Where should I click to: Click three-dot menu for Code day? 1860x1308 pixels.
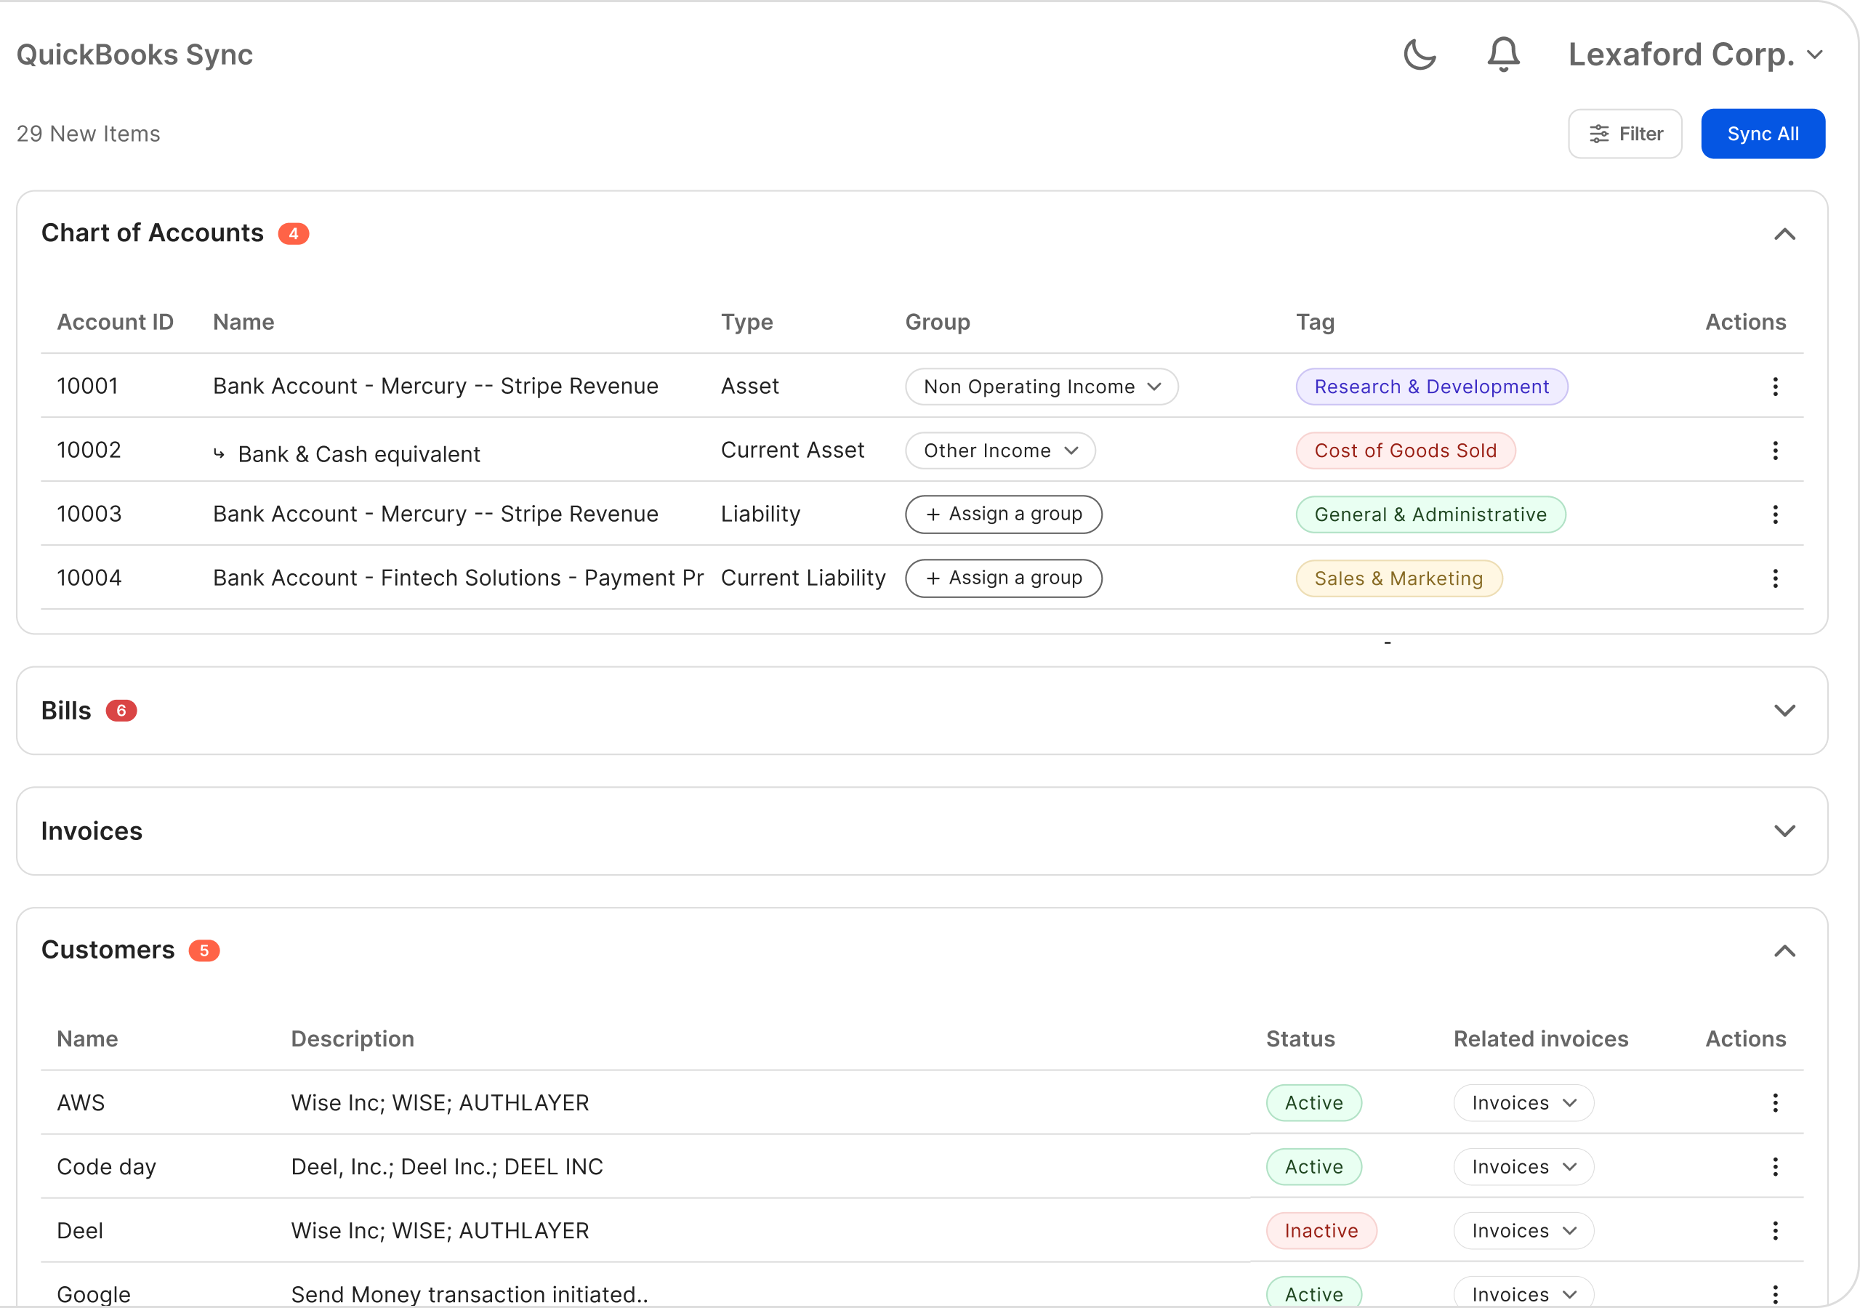point(1774,1166)
